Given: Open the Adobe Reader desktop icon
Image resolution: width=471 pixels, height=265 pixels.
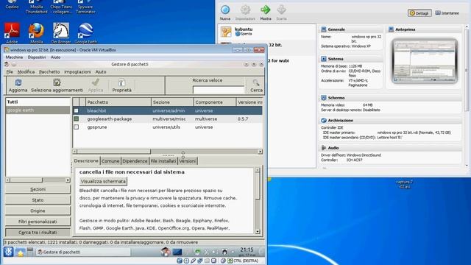Looking at the screenshot, I should (x=12, y=31).
